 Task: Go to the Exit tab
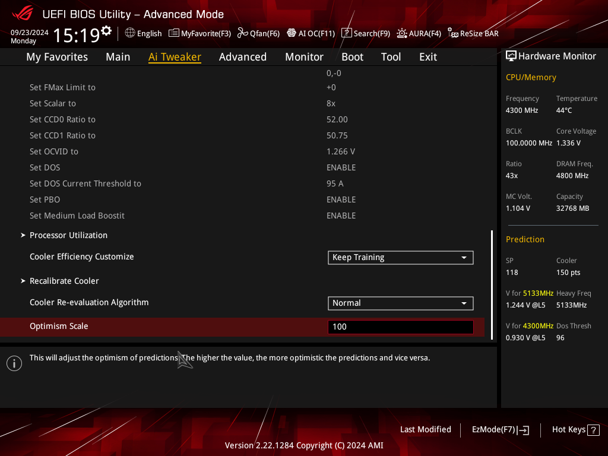428,57
